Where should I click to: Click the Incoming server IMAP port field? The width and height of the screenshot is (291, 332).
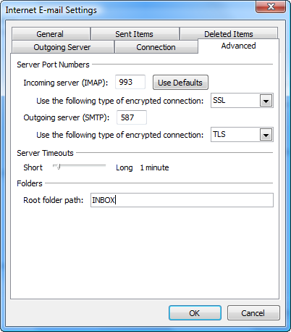pos(130,82)
